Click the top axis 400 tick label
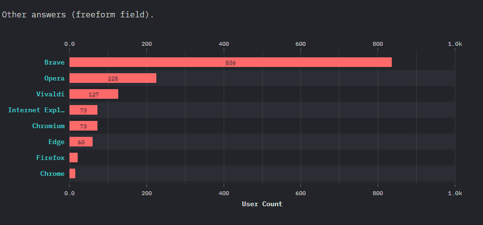Screen dimensions: 483x225 [223, 44]
